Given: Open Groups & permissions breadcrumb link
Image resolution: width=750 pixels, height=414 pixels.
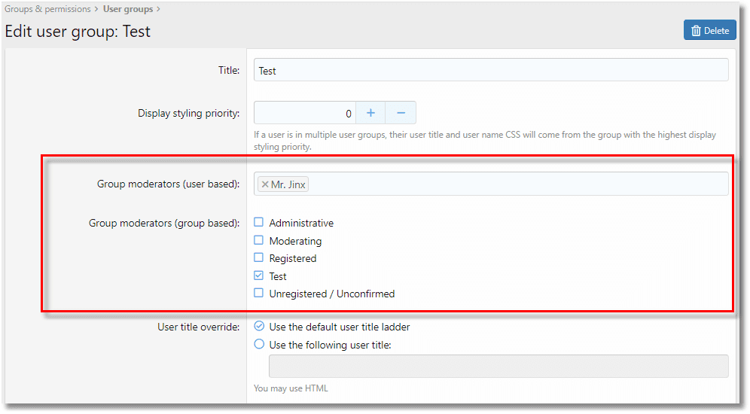Looking at the screenshot, I should coord(47,9).
